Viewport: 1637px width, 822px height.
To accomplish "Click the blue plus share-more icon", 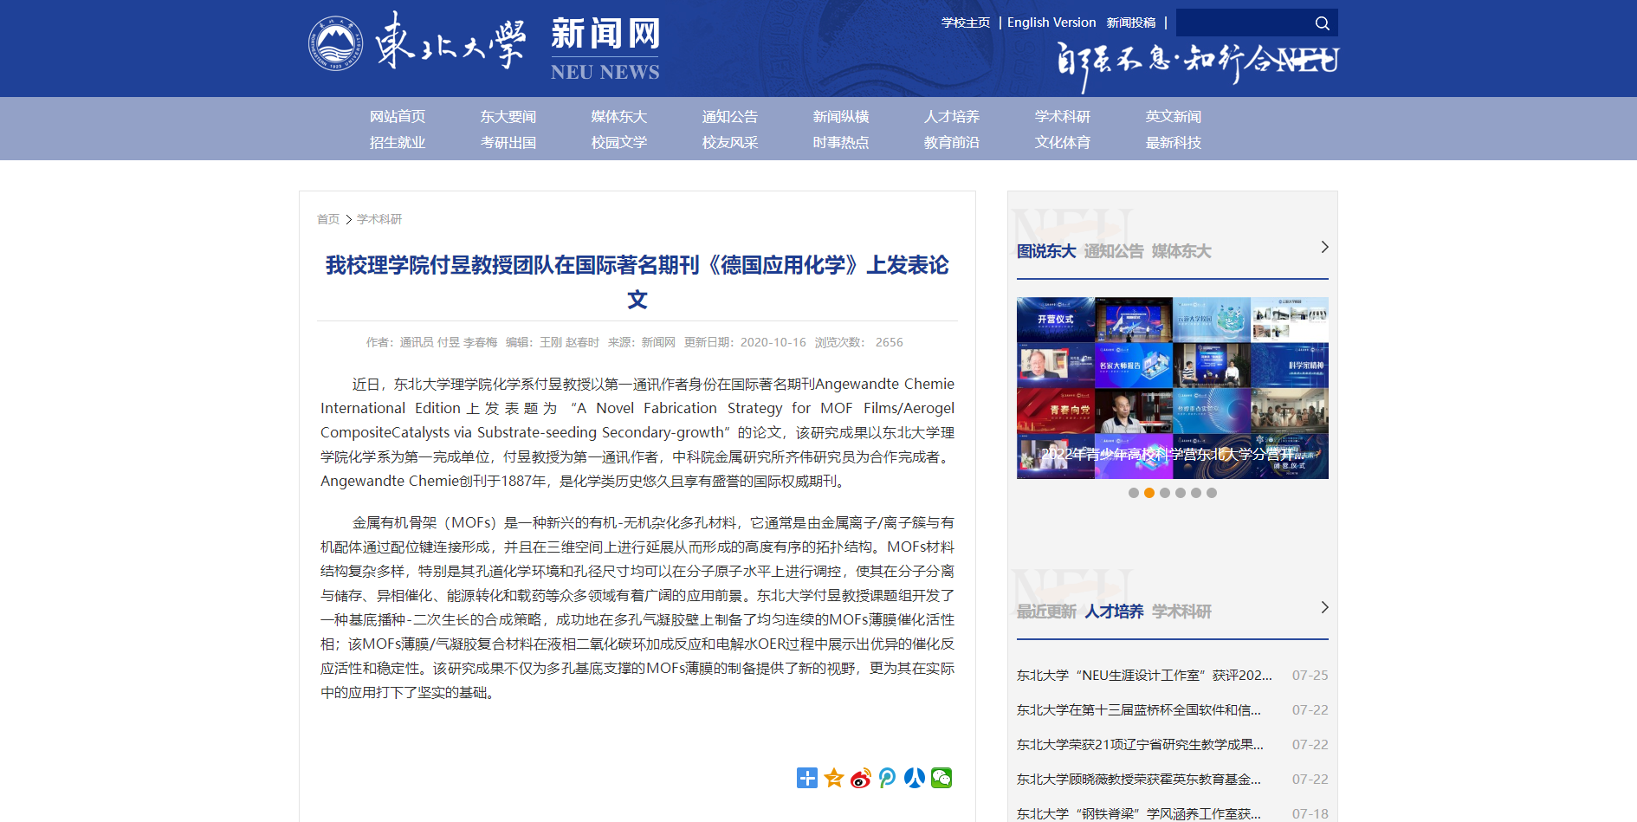I will 806,778.
